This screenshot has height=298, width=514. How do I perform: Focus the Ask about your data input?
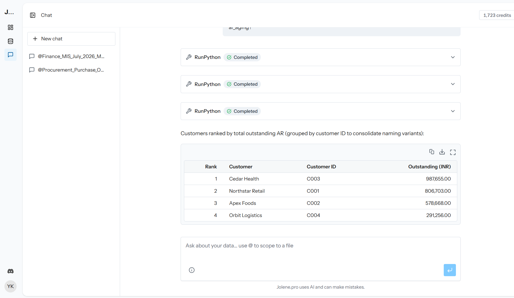point(320,246)
